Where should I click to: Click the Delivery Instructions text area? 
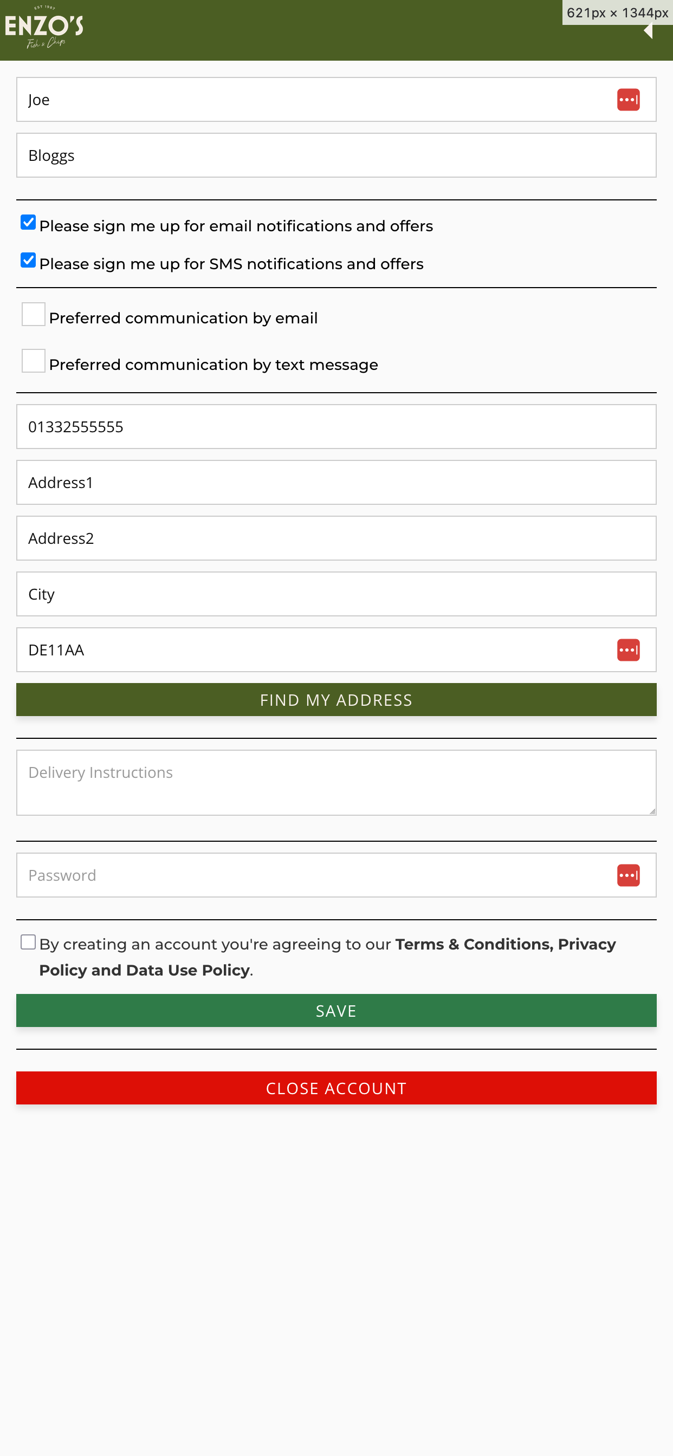[x=336, y=783]
